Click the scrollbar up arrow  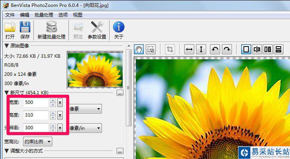pyautogui.click(x=129, y=46)
